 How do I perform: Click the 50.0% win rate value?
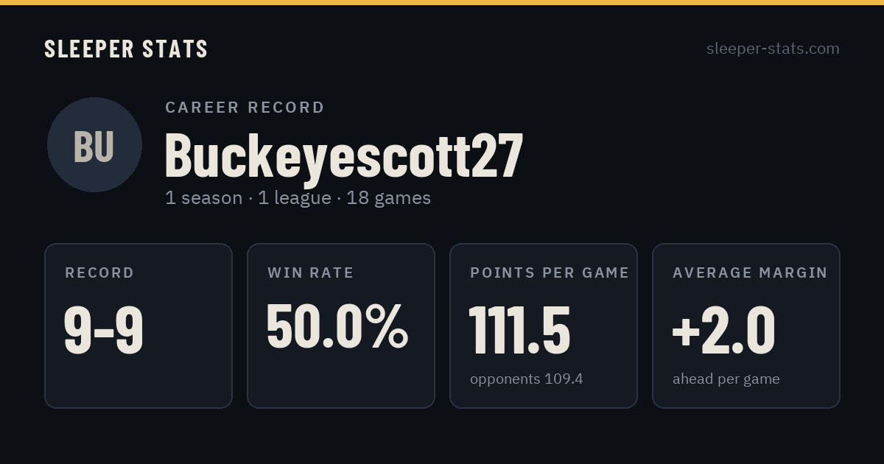pos(337,326)
